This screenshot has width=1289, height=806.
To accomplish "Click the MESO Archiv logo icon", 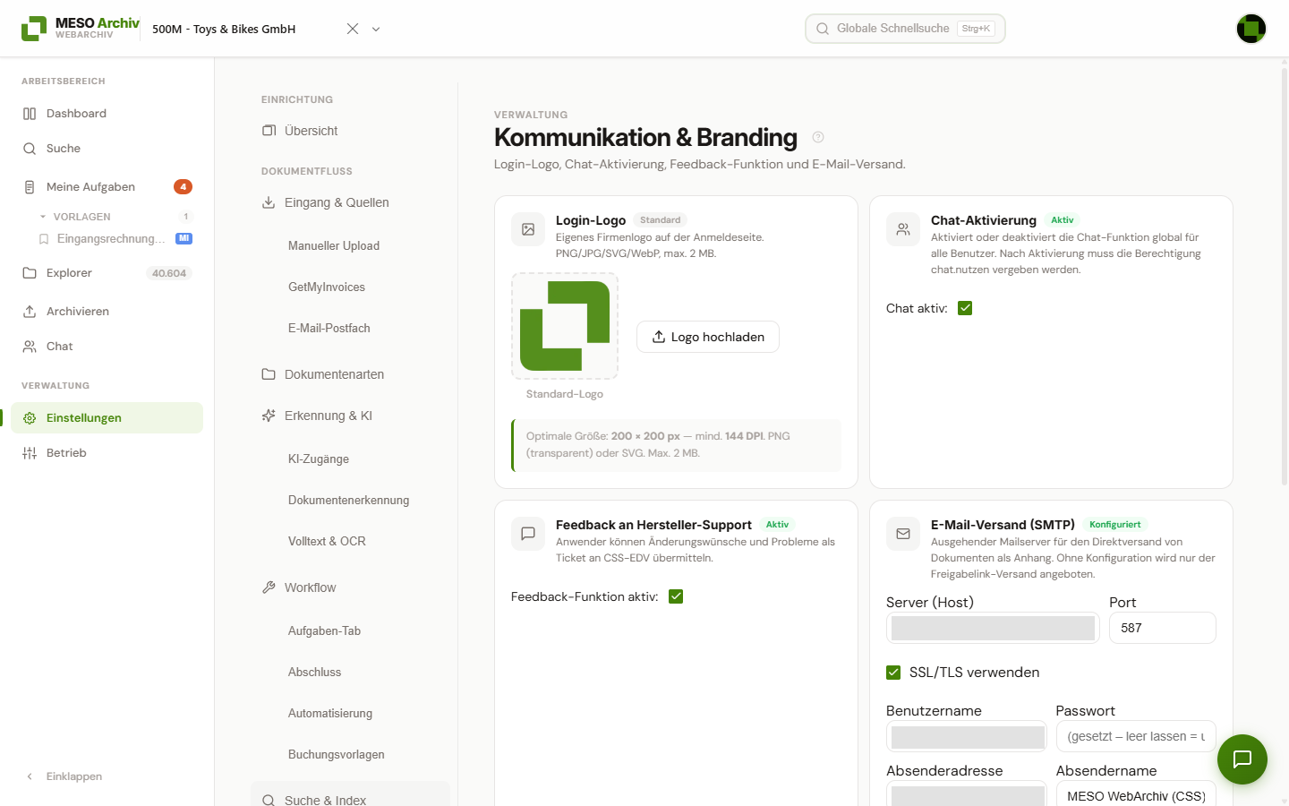I will 34,29.
